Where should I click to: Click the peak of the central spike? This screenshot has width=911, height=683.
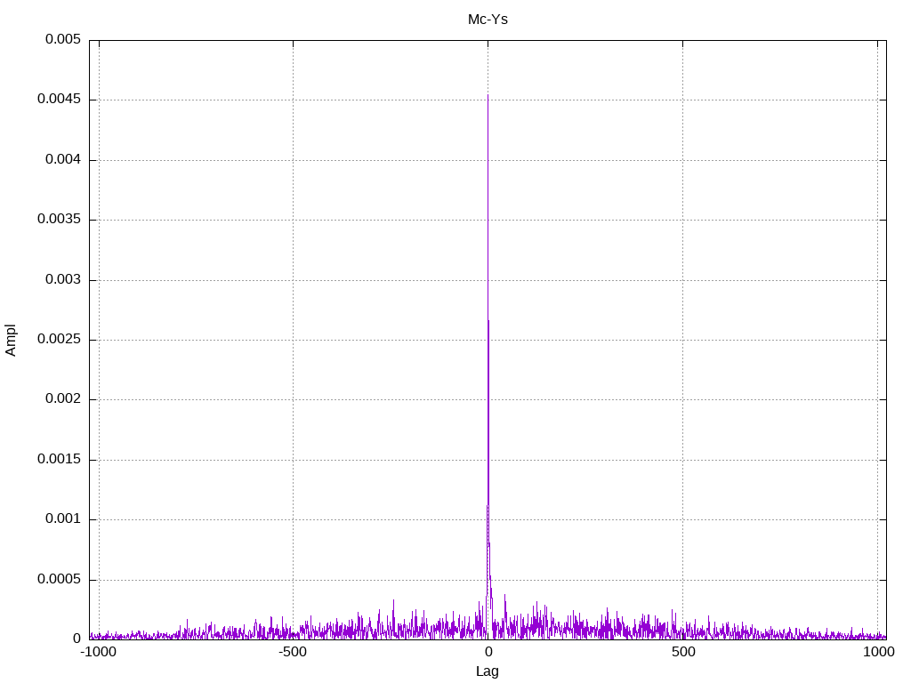click(x=488, y=95)
